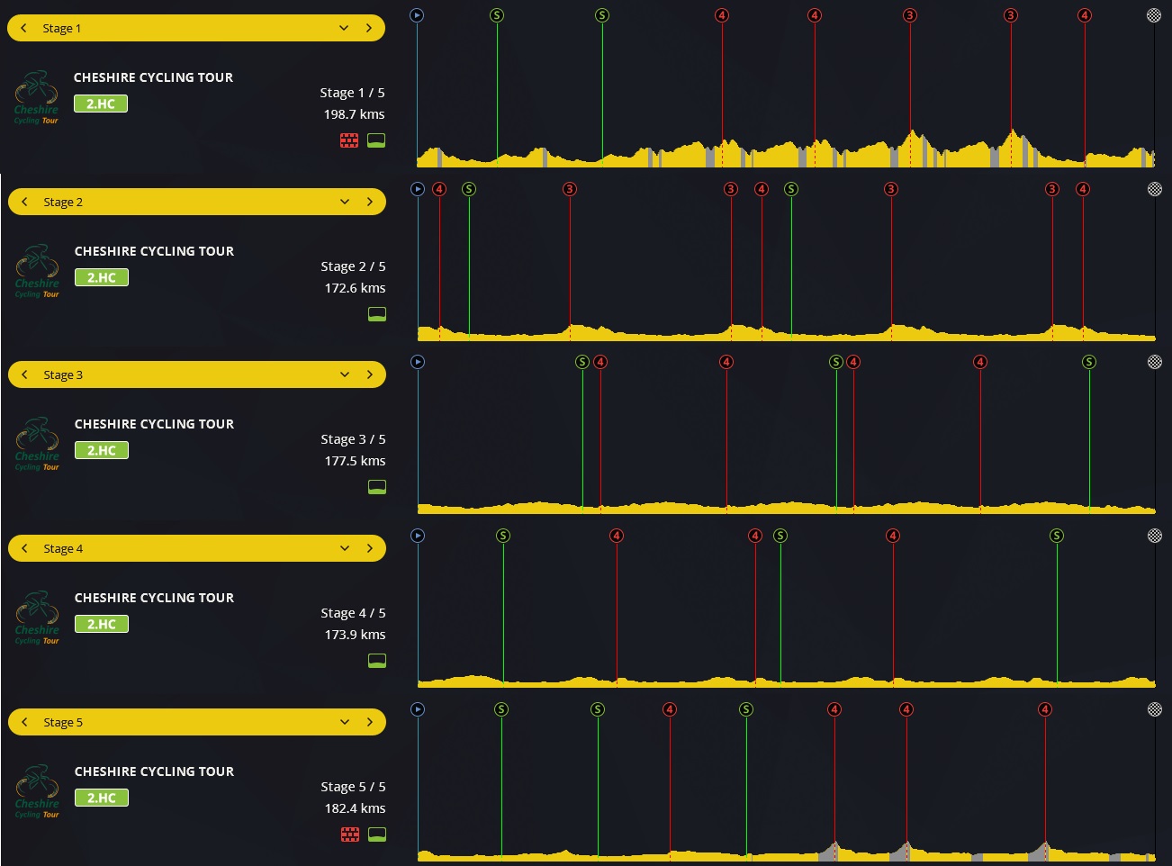Image resolution: width=1172 pixels, height=866 pixels.
Task: Click the first sprint marker on Stage 2 profile
Action: [469, 189]
